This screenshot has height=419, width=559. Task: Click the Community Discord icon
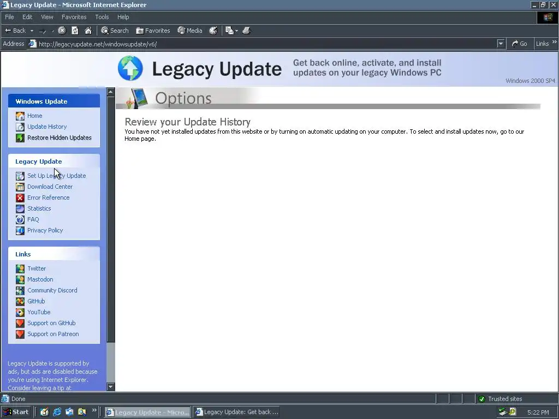coord(20,290)
